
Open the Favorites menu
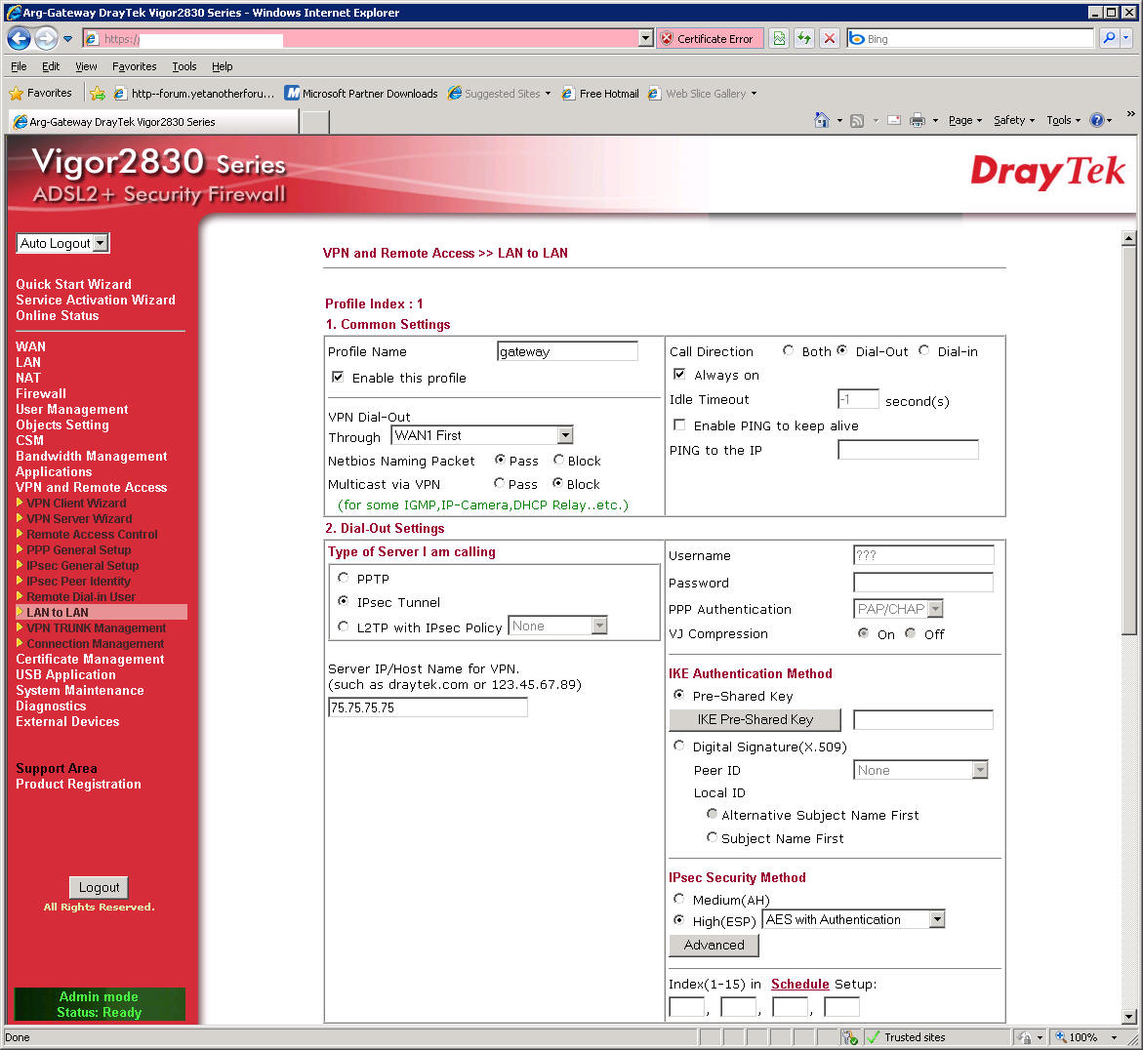[x=134, y=66]
